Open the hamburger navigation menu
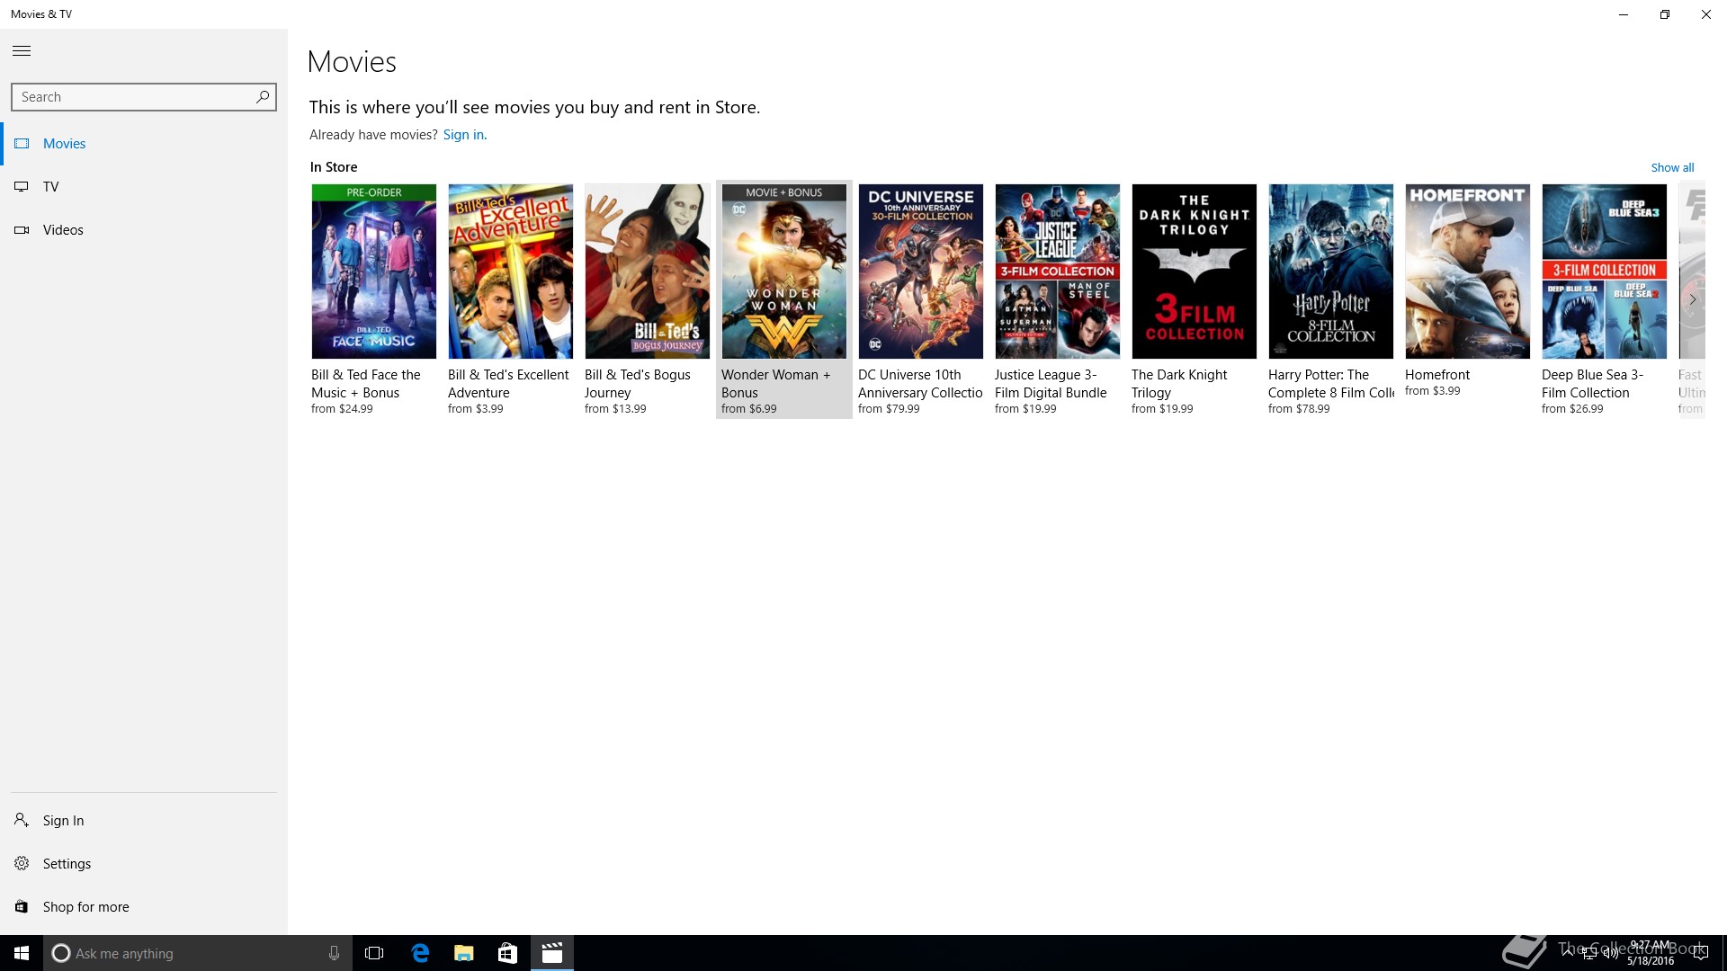The width and height of the screenshot is (1727, 971). [x=22, y=51]
